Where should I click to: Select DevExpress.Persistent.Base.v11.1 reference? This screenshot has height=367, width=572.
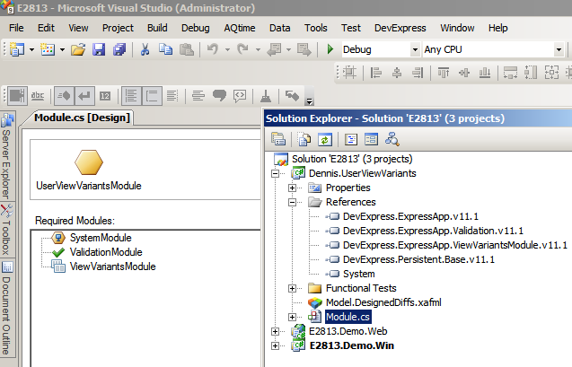pos(418,260)
